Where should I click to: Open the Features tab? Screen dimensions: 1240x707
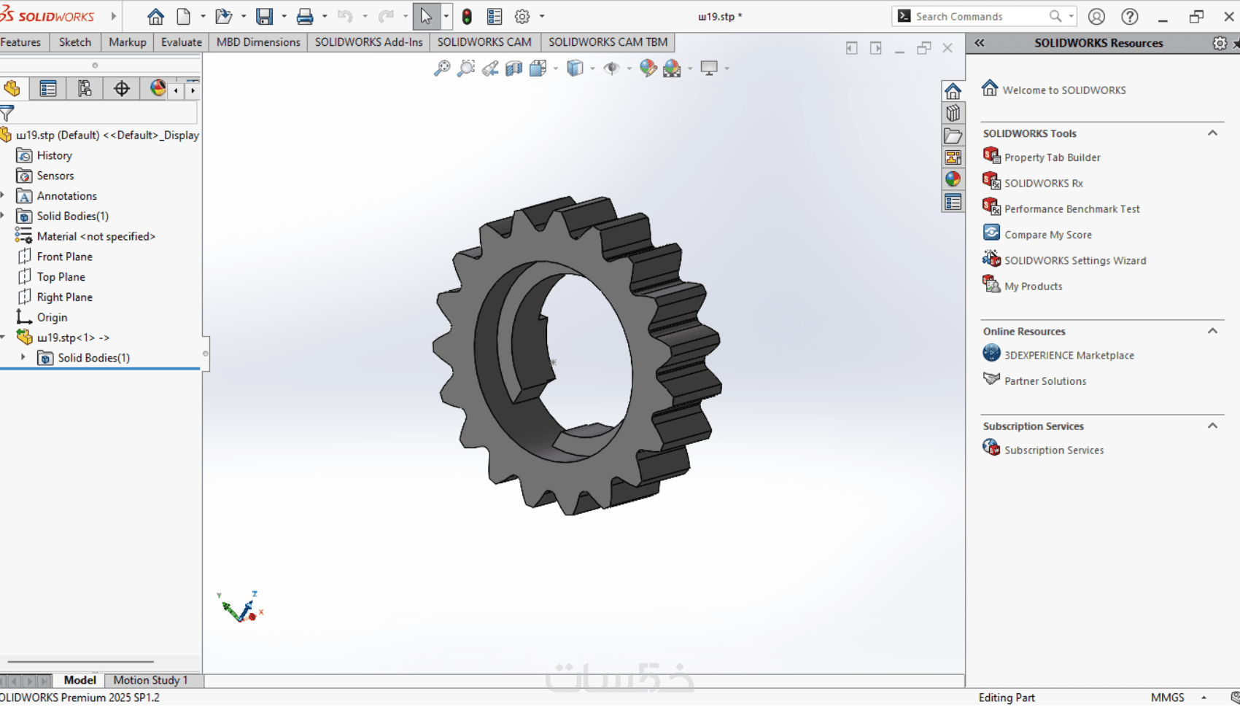coord(21,42)
